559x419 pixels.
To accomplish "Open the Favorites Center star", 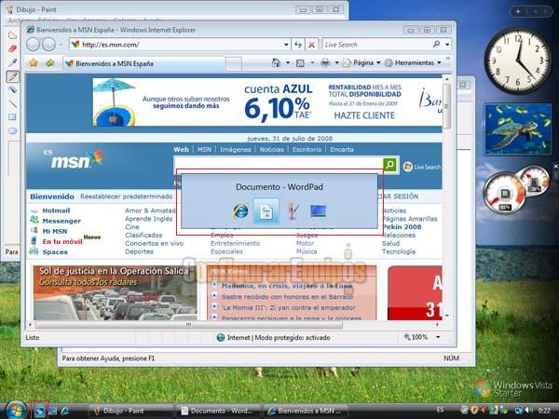I will click(34, 63).
